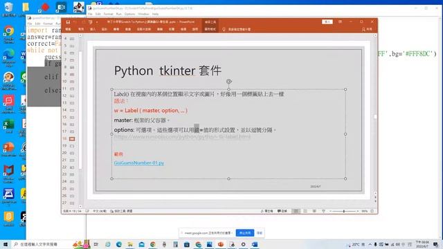Open the Windows Start menu
The image size is (443, 249).
click(x=5, y=244)
